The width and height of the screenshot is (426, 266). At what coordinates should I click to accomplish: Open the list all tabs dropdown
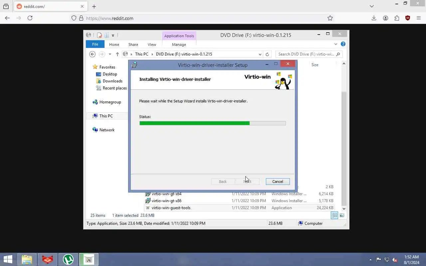(x=372, y=6)
